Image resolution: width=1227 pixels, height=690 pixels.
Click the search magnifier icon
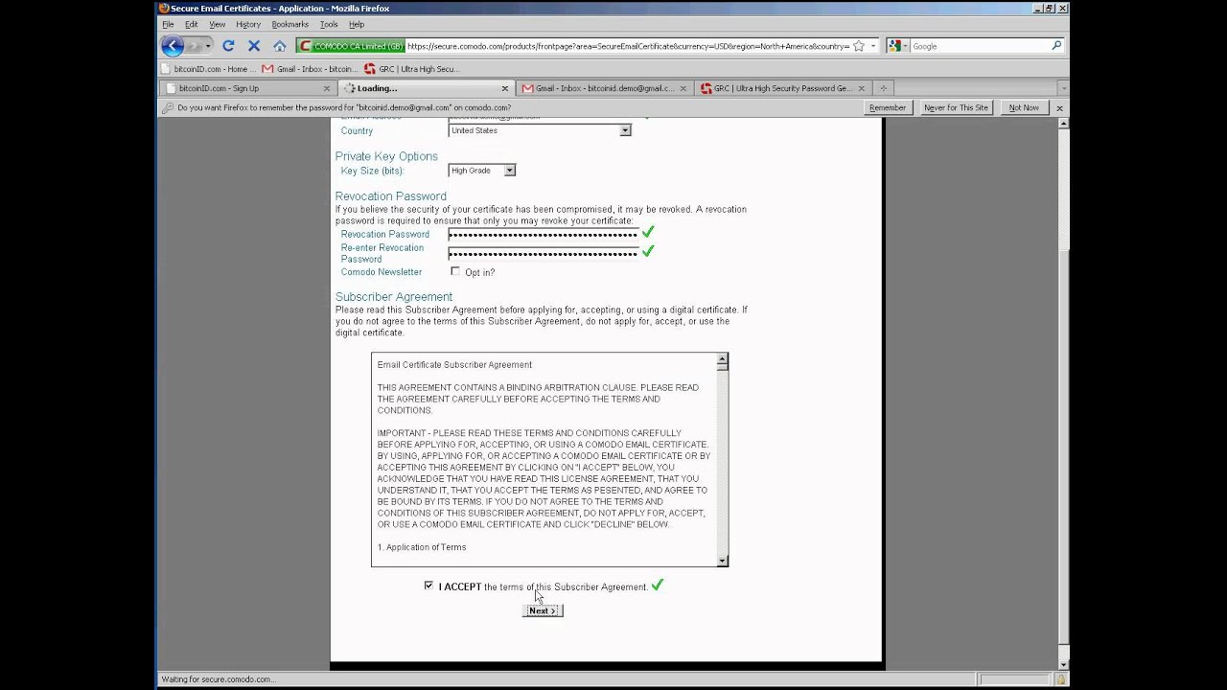[x=1056, y=46]
